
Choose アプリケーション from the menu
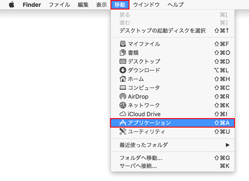pos(172,123)
